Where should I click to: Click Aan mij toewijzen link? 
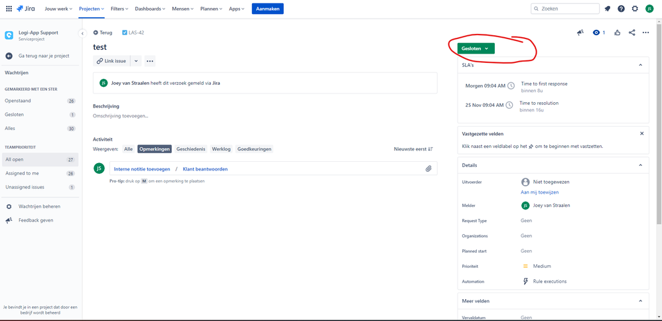[539, 192]
